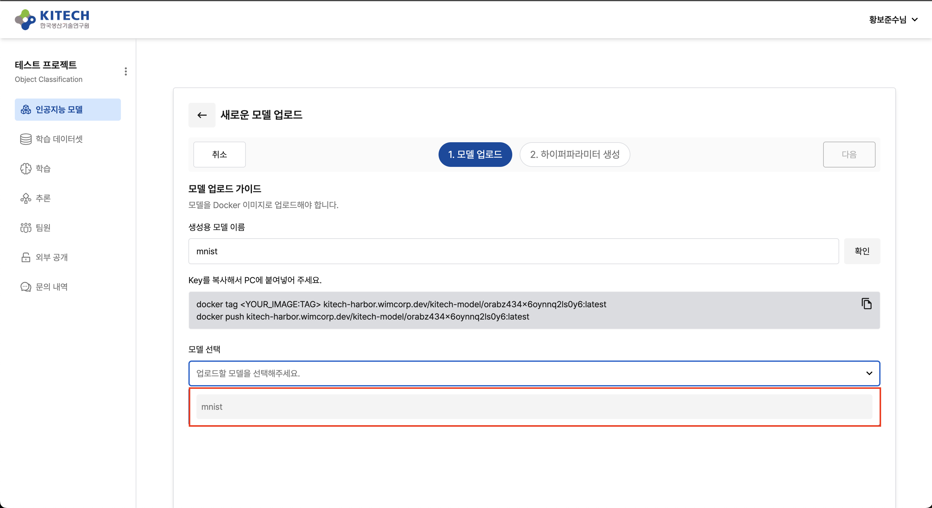Click the padlock icon for 외부 공개
Screen dimensions: 932x508
coord(26,257)
